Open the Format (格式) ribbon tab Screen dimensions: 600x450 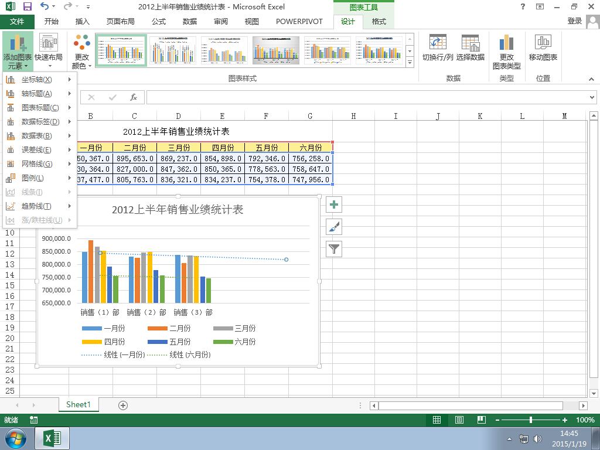coord(379,22)
